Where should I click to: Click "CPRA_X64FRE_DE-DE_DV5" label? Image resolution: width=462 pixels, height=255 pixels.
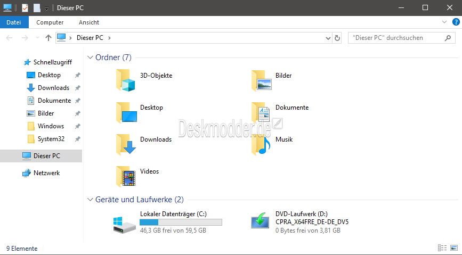point(312,222)
